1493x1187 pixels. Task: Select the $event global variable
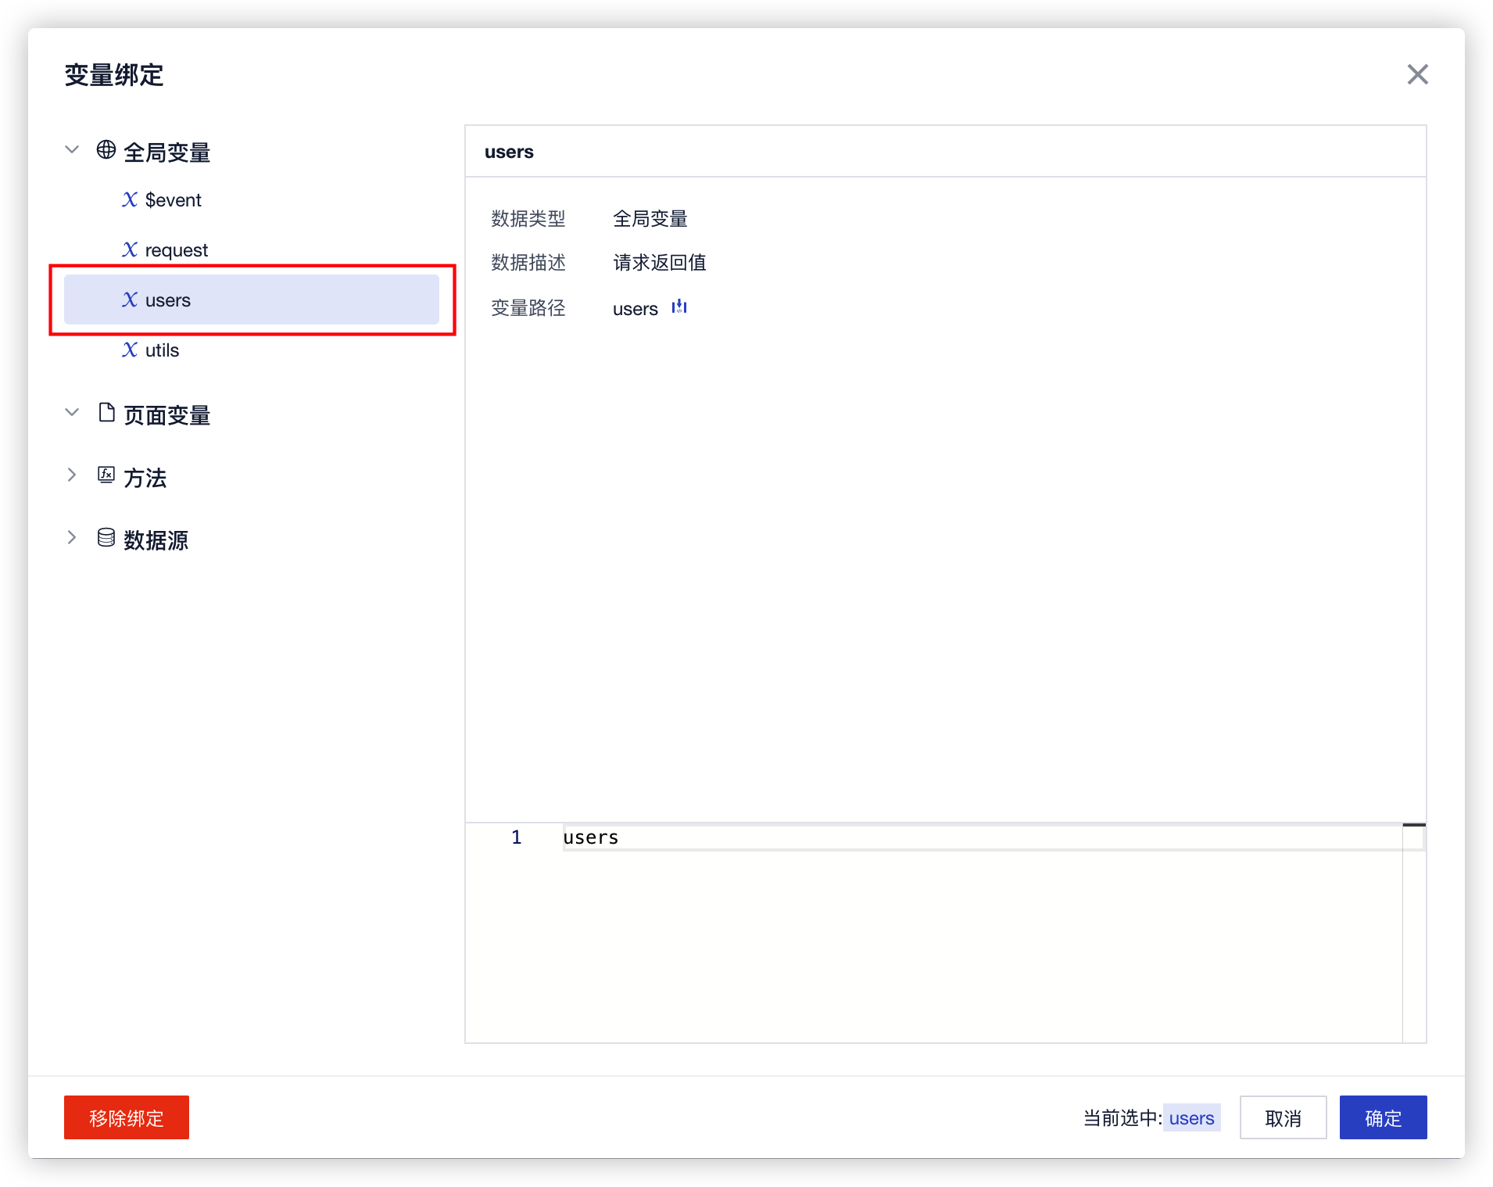point(172,199)
